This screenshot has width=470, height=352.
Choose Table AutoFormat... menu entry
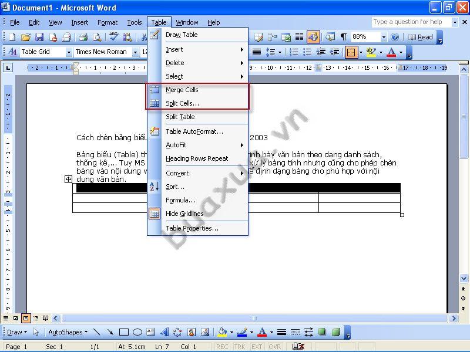pos(198,131)
